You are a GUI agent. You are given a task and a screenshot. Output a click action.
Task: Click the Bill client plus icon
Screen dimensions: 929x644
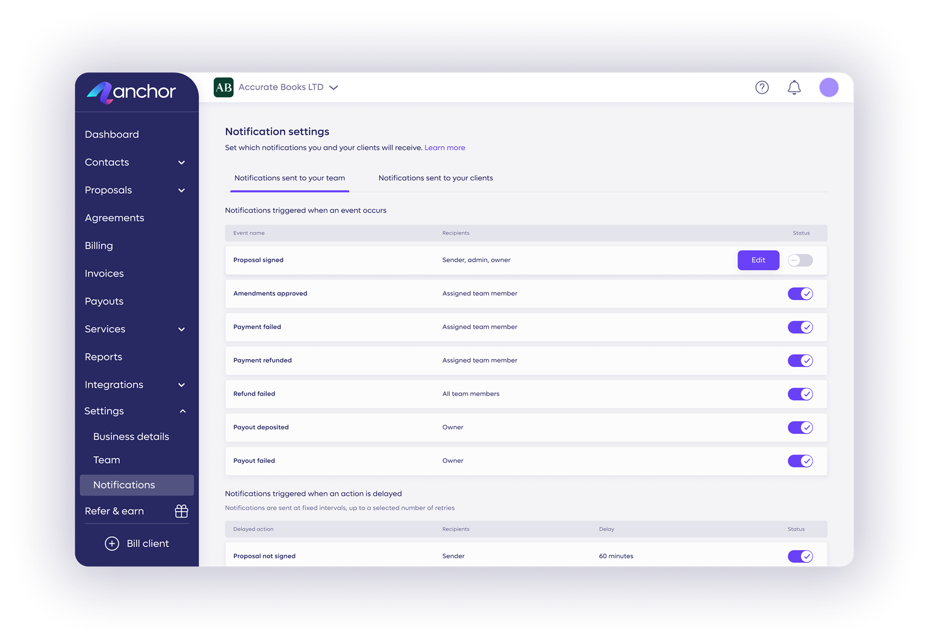tap(111, 544)
